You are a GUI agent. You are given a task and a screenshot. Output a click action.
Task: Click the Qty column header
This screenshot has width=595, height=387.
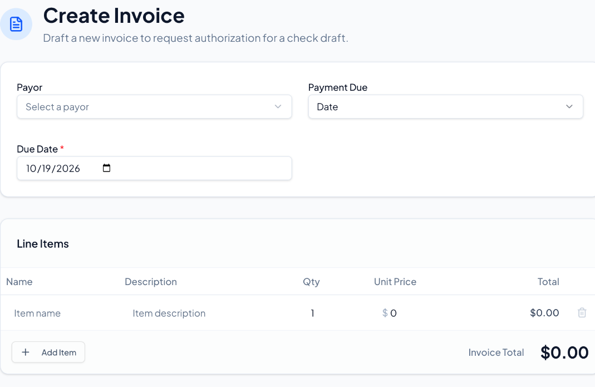click(x=311, y=282)
